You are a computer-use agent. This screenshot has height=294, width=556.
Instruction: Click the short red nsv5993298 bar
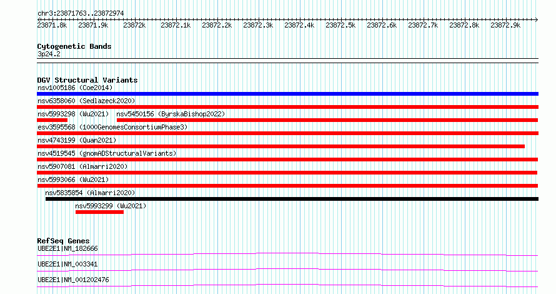click(52, 120)
